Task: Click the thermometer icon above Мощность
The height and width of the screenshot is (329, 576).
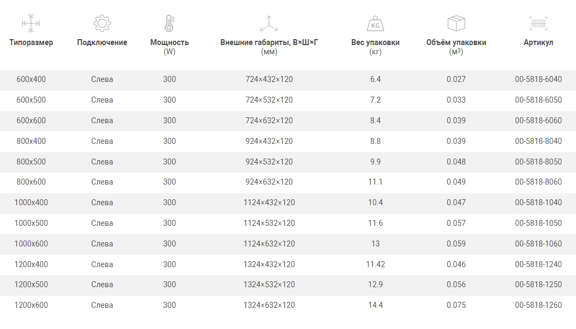Action: [x=169, y=23]
